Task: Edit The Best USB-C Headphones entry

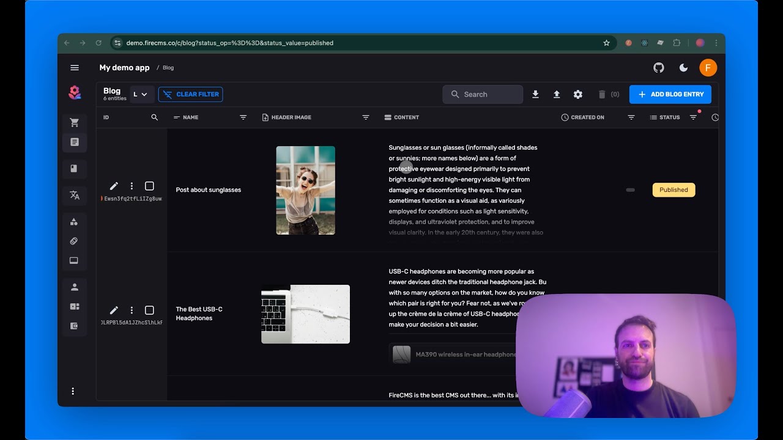Action: point(114,310)
